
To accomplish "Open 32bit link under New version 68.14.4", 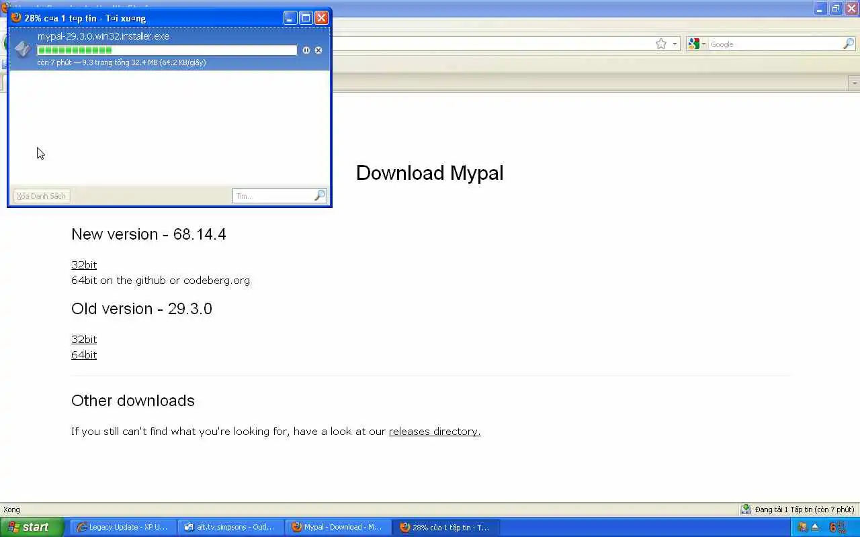I will pos(84,264).
